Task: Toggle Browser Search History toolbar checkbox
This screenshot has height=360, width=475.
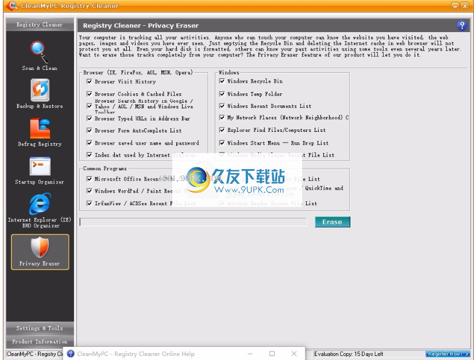Action: click(x=90, y=106)
